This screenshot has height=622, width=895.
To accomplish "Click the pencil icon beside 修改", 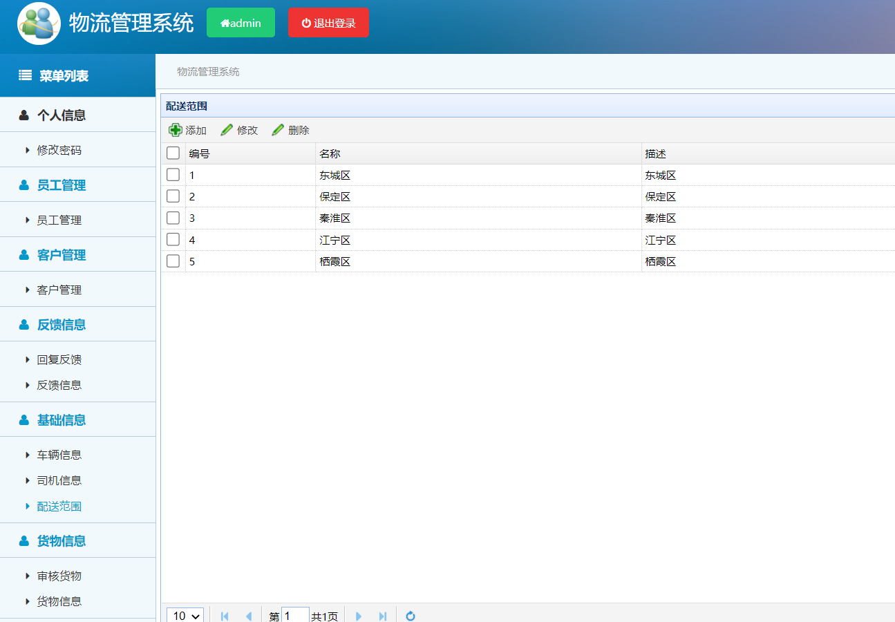I will 227,130.
